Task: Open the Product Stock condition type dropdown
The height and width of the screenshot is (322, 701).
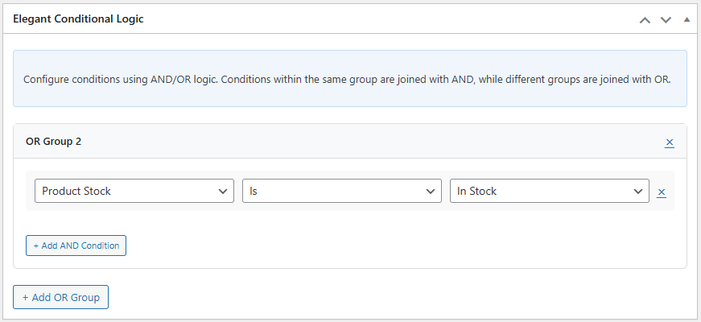Action: [x=134, y=191]
